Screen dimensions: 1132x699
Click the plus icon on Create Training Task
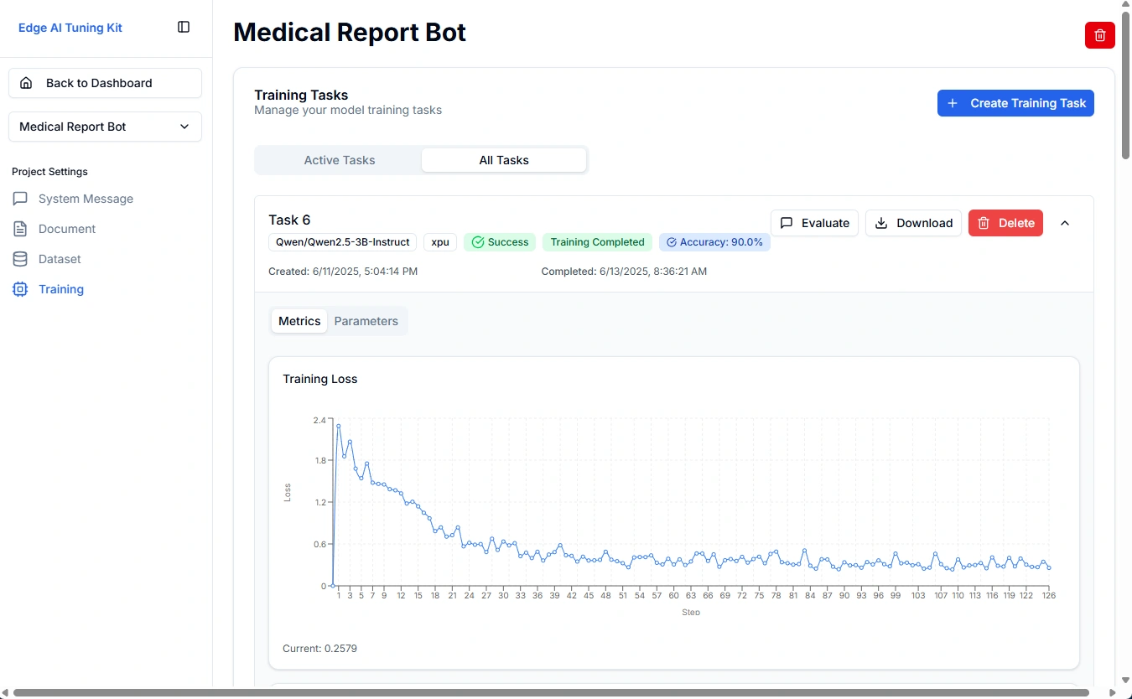pyautogui.click(x=952, y=103)
